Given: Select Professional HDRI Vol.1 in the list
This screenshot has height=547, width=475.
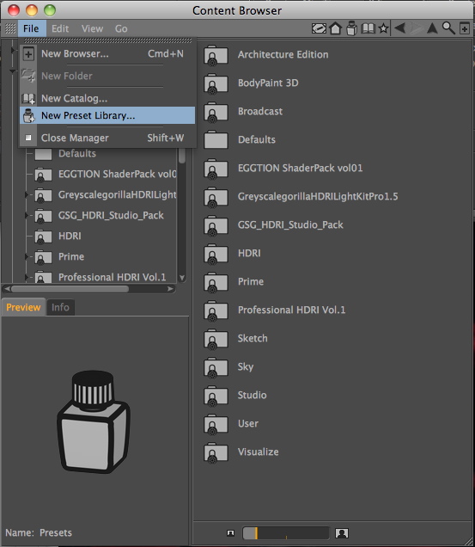Looking at the screenshot, I should tap(291, 310).
